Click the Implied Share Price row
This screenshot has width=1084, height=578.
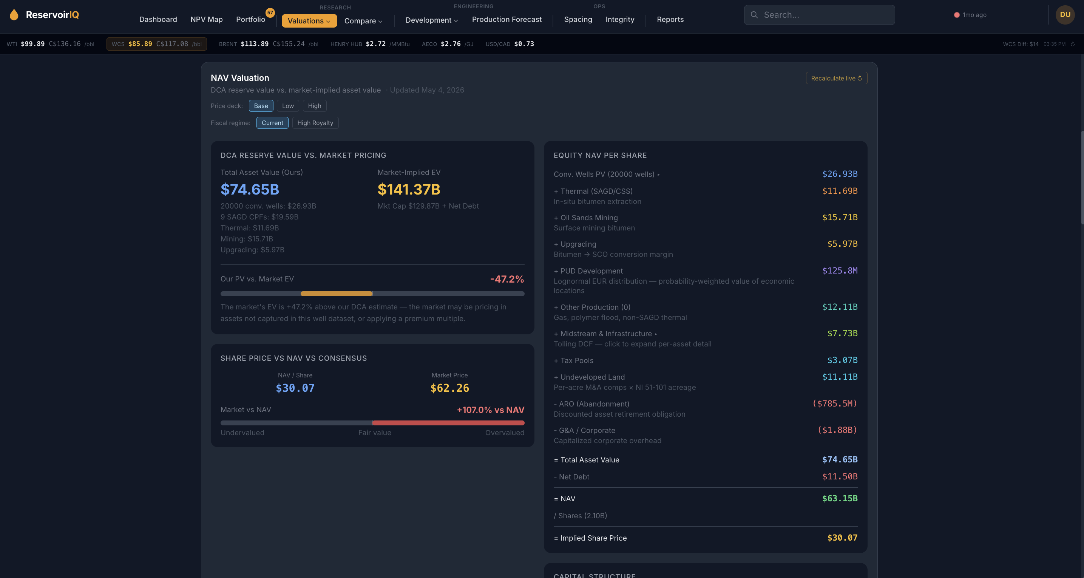pos(706,538)
